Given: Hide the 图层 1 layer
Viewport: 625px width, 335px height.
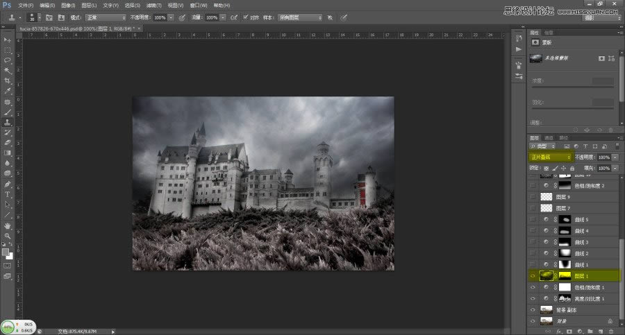Looking at the screenshot, I should (533, 275).
